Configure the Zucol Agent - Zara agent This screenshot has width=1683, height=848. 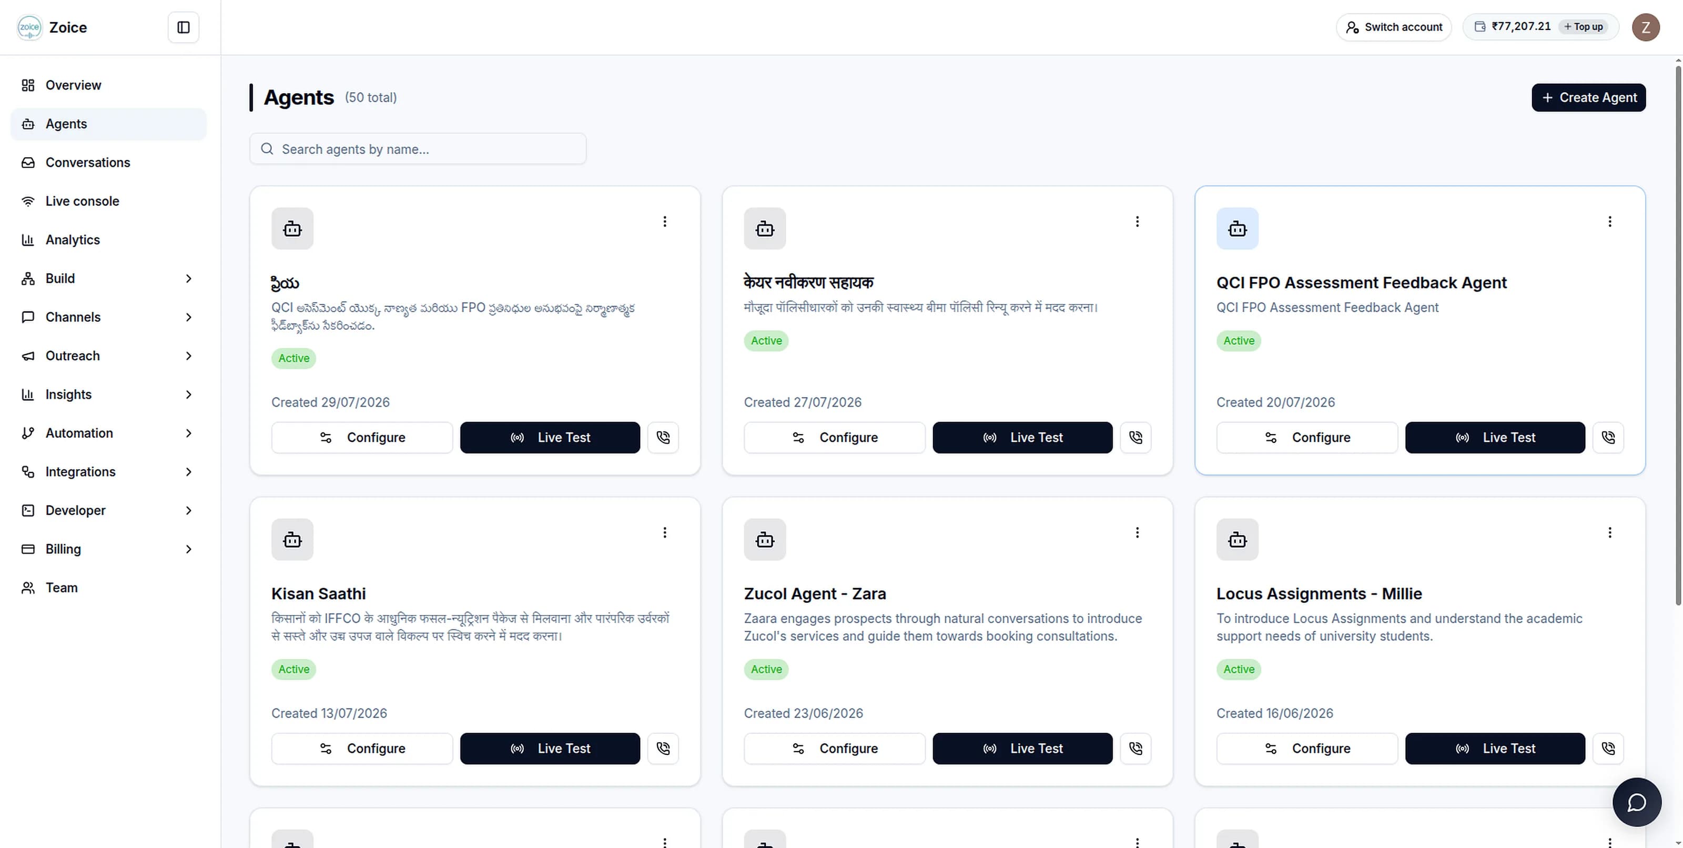click(834, 748)
